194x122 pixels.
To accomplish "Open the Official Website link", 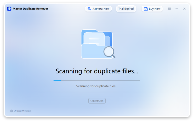I will coord(22,111).
